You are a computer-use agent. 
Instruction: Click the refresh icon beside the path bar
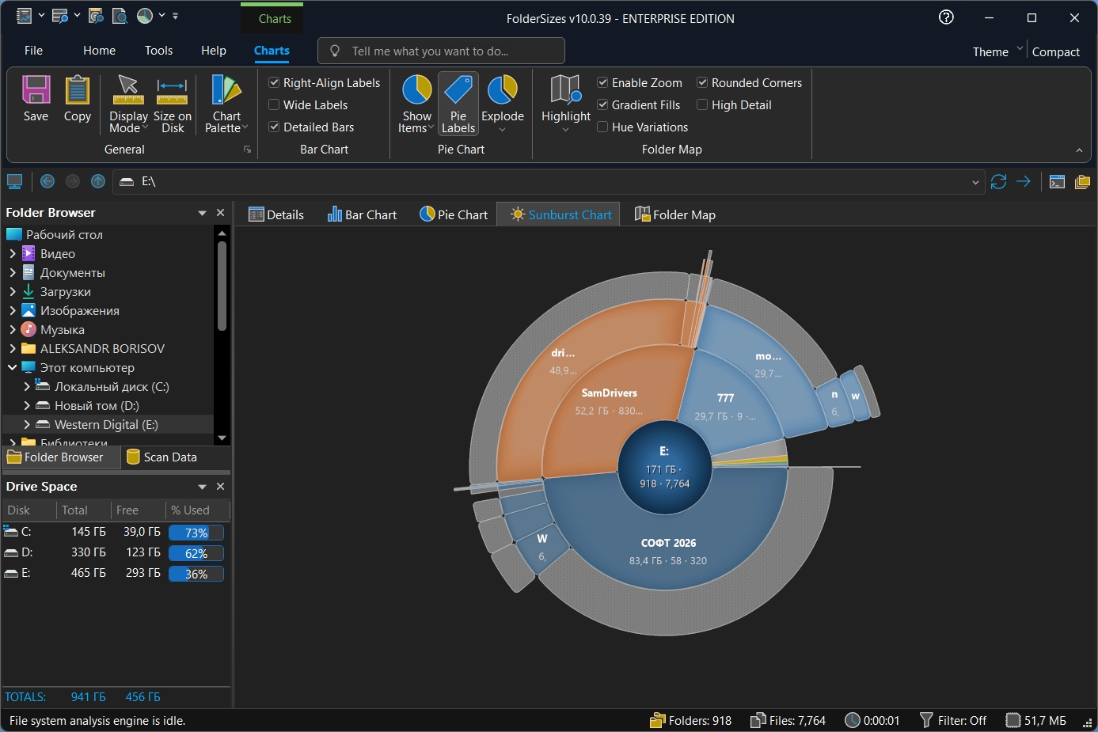click(x=998, y=182)
